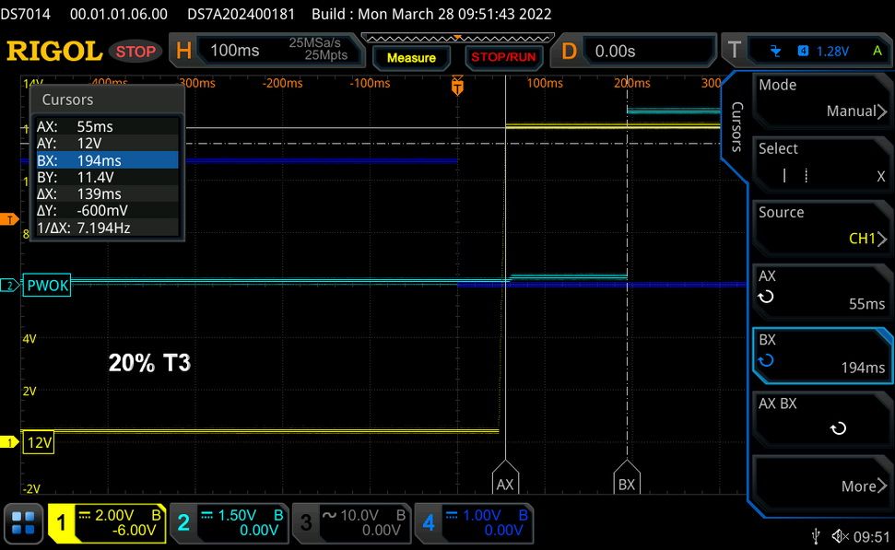Select the BX 194ms menu item

[x=821, y=355]
